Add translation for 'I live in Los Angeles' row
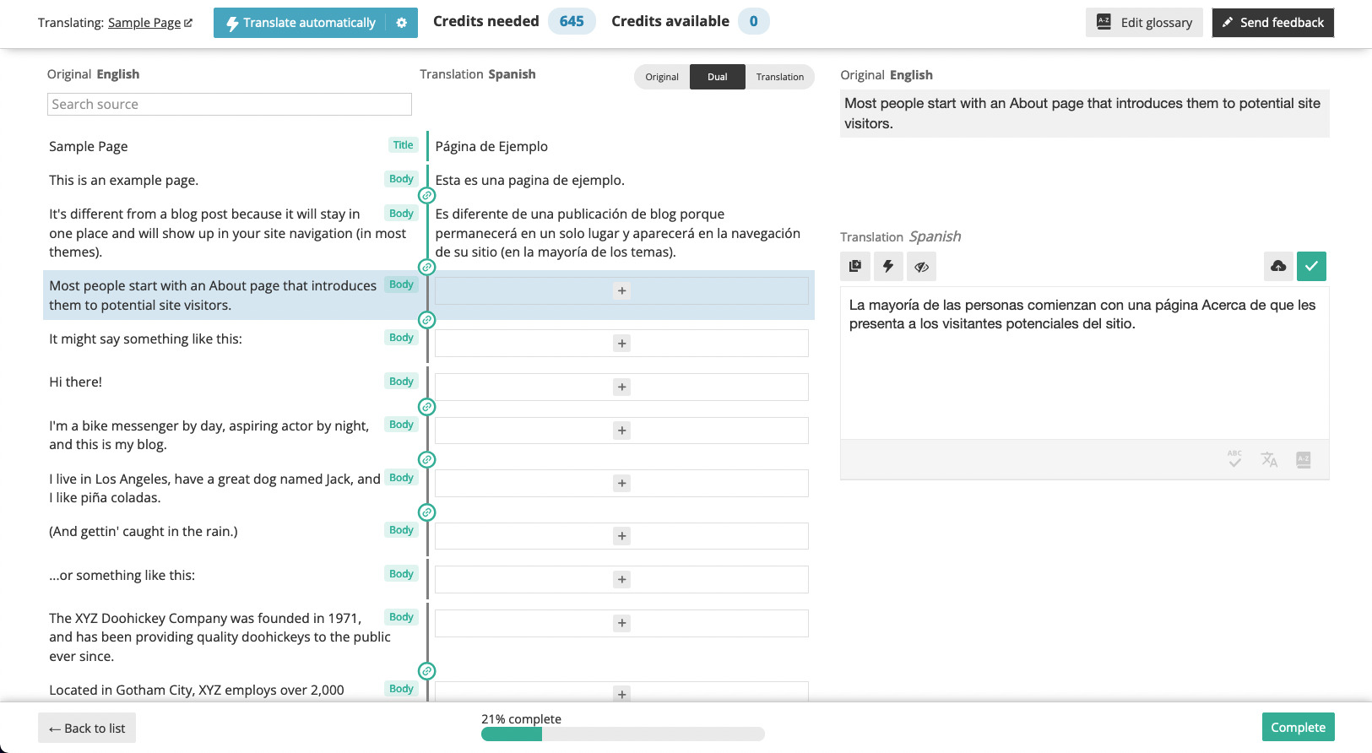Viewport: 1372px width, 753px height. (x=621, y=483)
